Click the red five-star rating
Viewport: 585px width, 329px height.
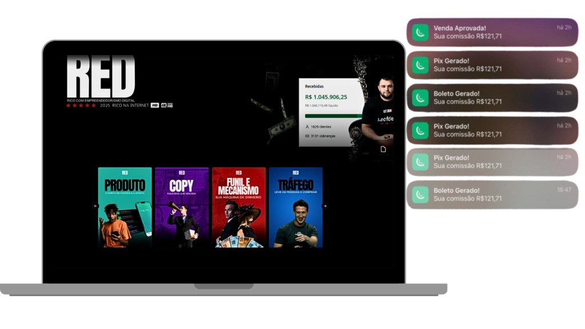click(81, 105)
